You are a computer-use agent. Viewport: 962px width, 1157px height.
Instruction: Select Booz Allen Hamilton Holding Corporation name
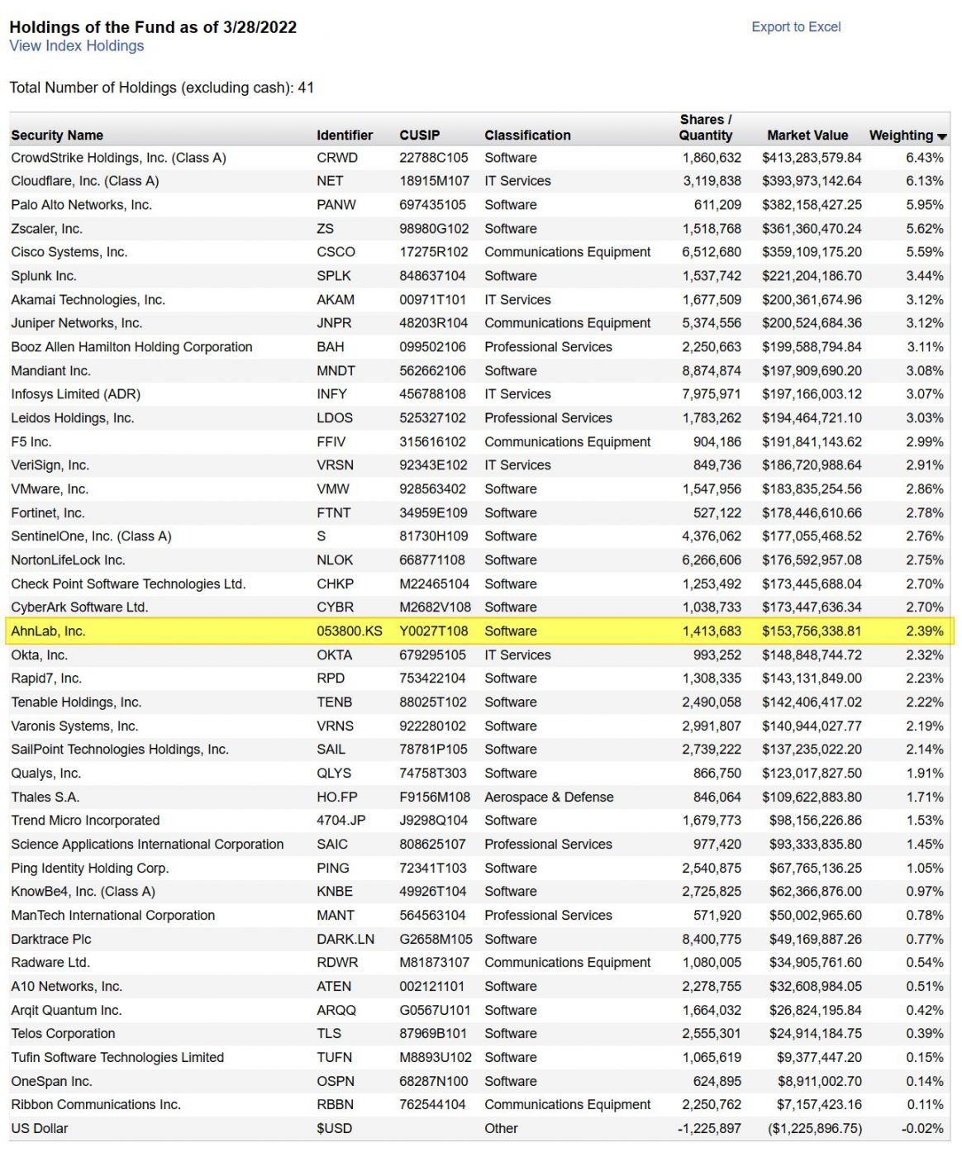(x=131, y=347)
